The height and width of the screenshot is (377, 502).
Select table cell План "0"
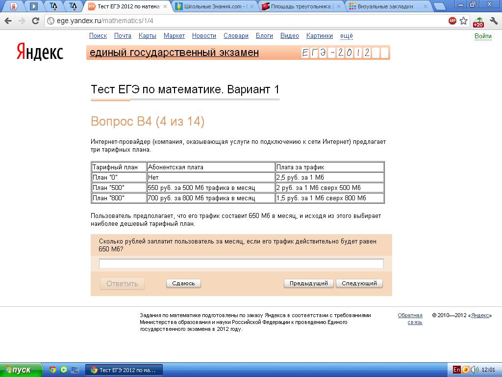(x=119, y=177)
